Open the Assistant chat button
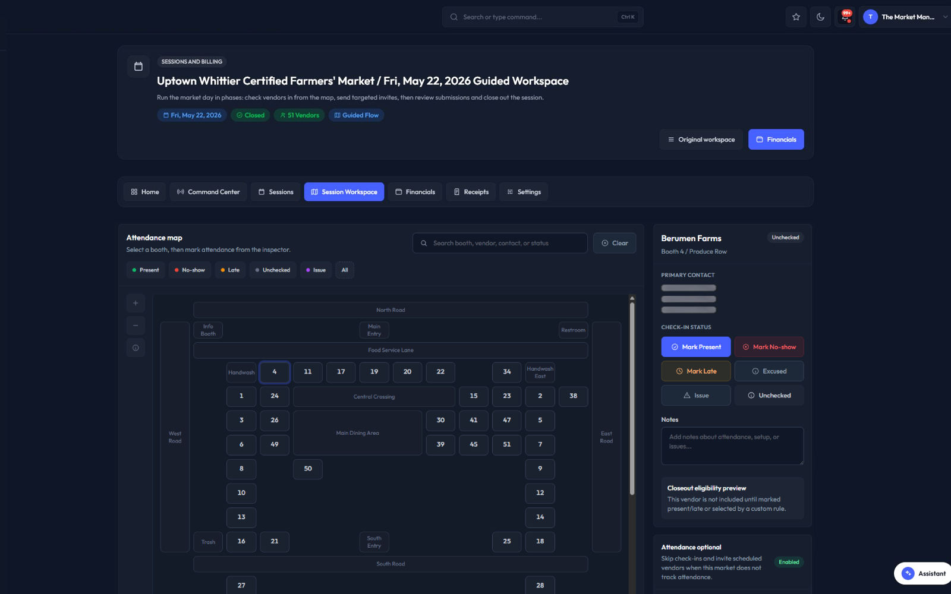This screenshot has width=951, height=594. pos(924,573)
